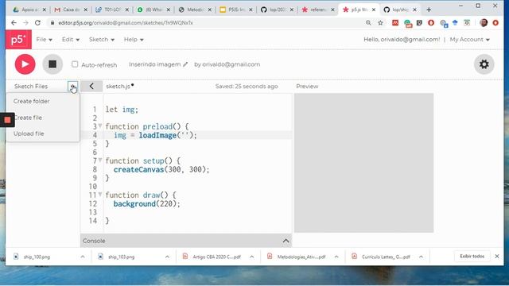Go forward in the browser
The height and width of the screenshot is (286, 509).
tap(25, 23)
